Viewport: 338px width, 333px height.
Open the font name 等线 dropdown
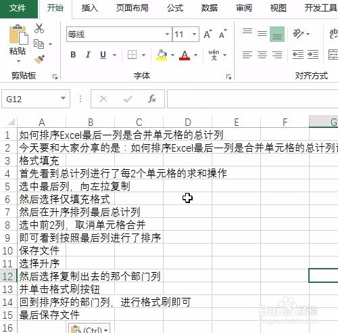click(167, 35)
